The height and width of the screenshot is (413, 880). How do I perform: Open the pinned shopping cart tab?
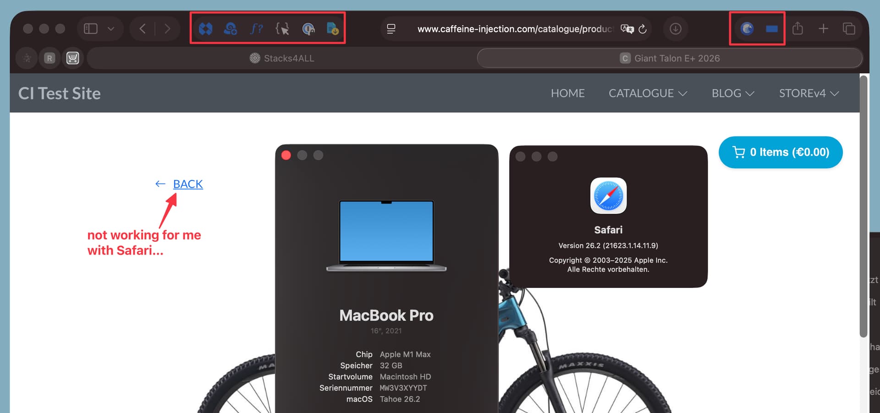[73, 58]
